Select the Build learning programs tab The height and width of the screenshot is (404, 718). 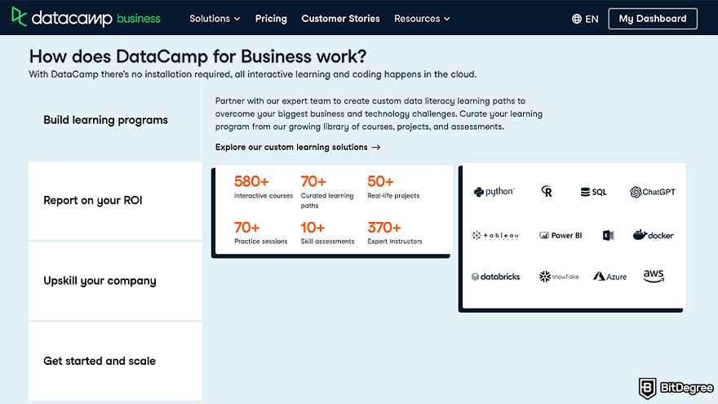tap(115, 120)
